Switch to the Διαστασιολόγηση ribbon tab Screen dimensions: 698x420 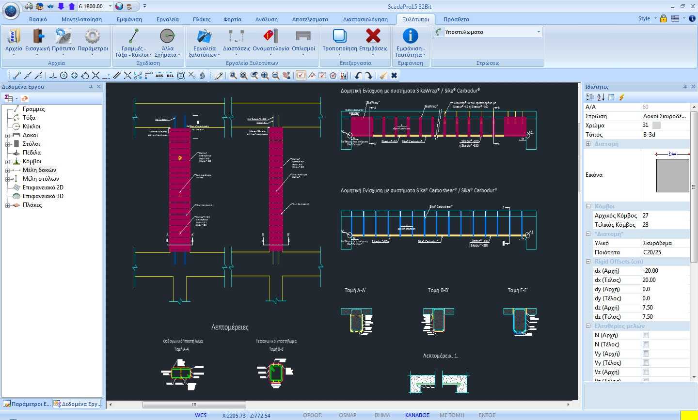365,19
